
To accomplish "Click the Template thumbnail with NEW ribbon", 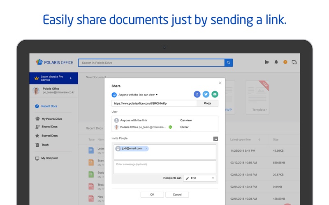I will (257, 98).
